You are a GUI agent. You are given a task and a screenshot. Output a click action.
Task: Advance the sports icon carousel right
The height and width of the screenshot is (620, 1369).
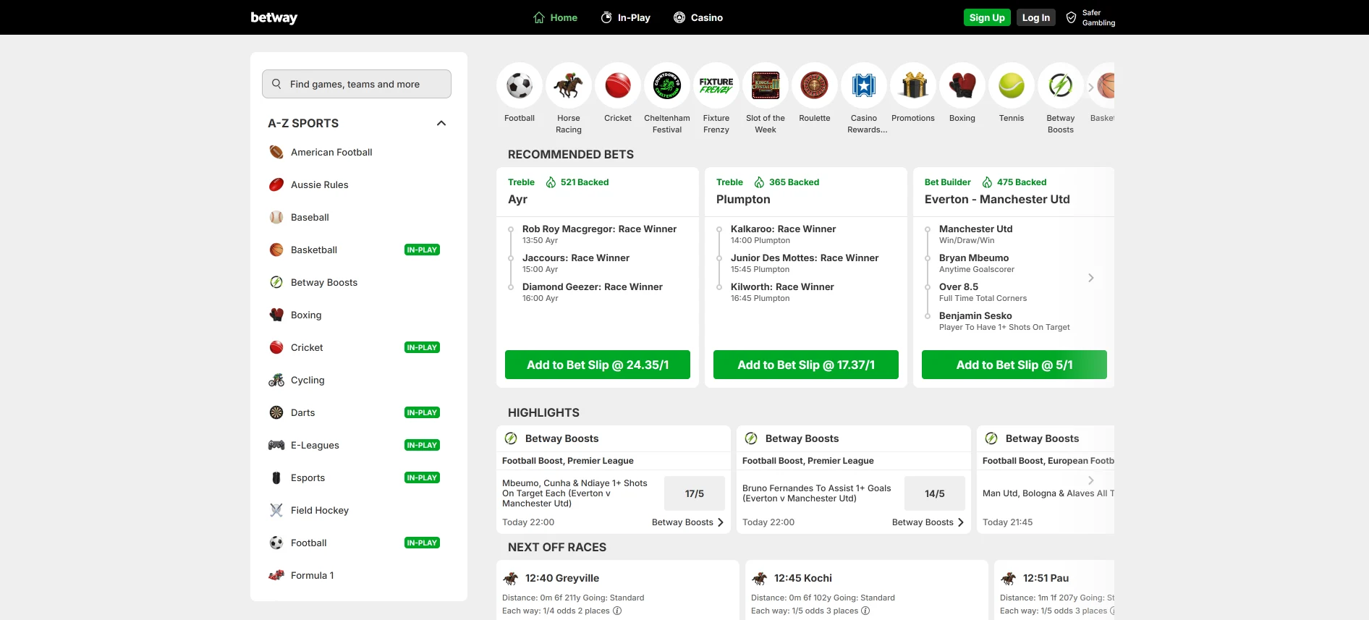(x=1091, y=87)
